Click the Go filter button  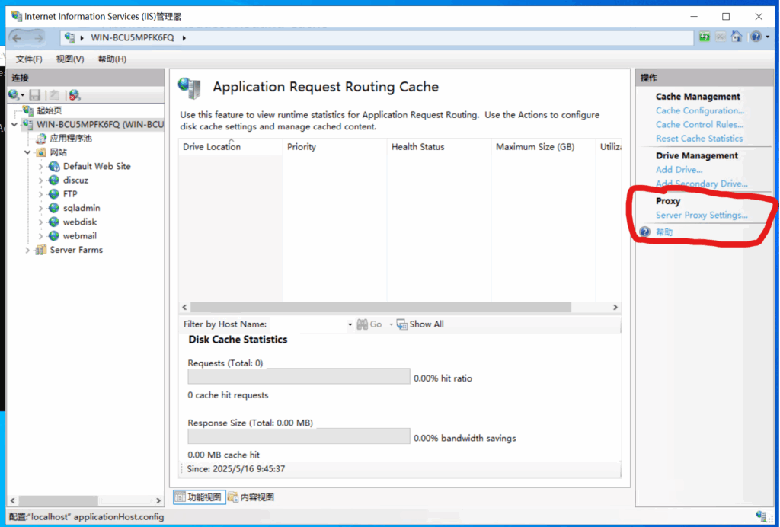tap(369, 324)
